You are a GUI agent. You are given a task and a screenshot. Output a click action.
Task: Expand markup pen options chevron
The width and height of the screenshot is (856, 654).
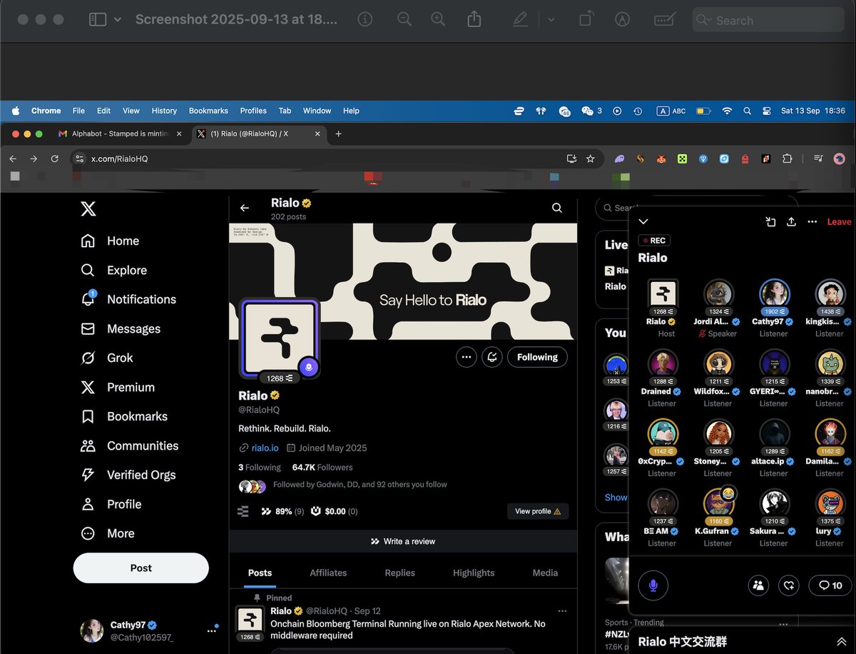(551, 20)
